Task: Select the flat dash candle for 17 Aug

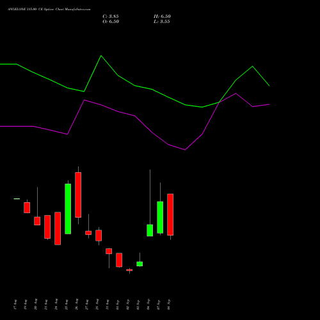Action: [17, 199]
